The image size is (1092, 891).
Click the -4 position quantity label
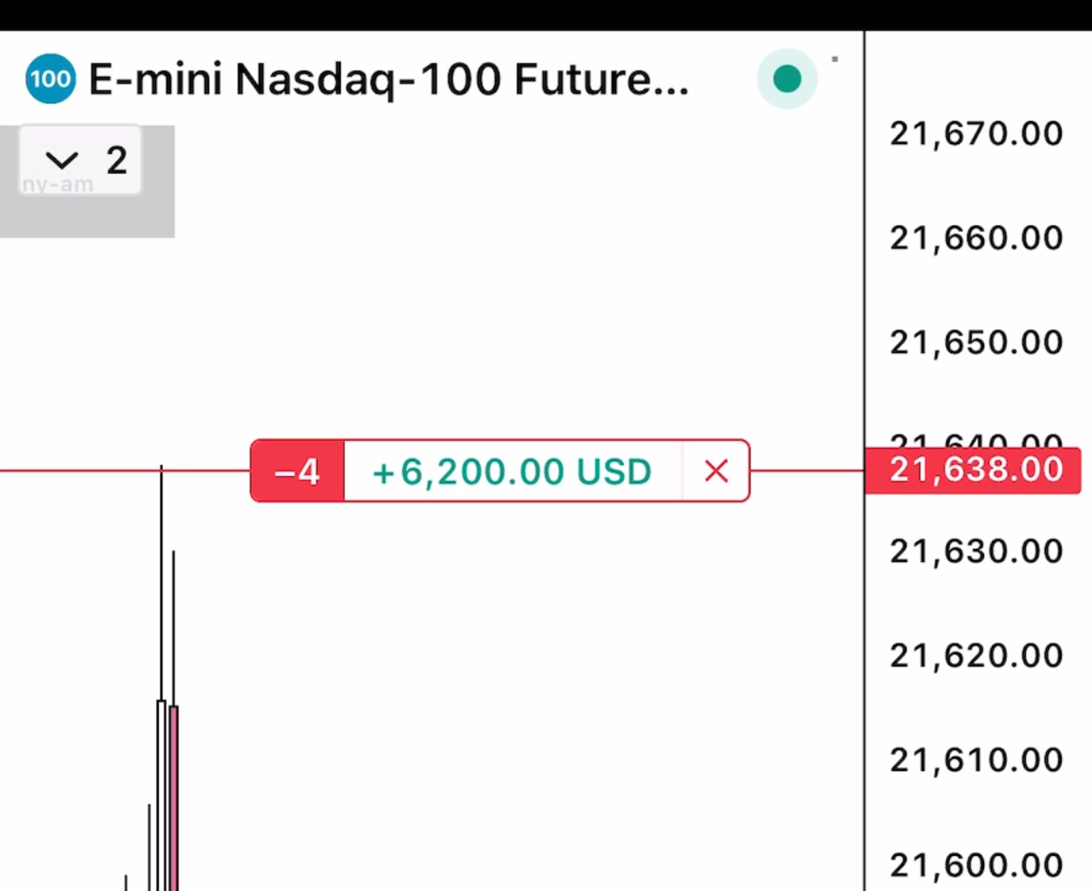298,471
